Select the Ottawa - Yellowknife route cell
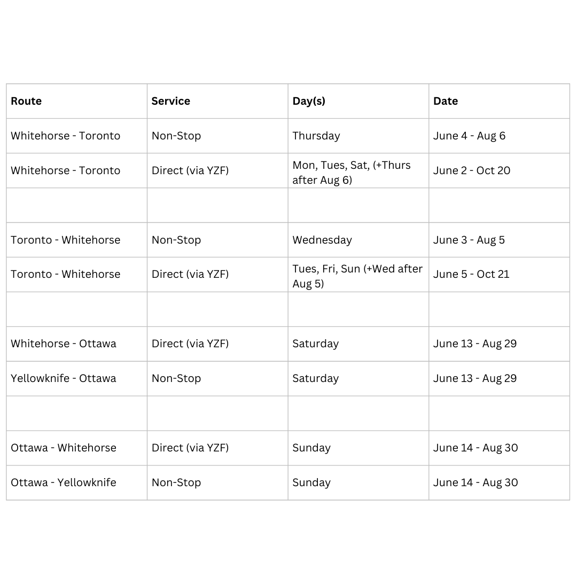 coord(64,482)
